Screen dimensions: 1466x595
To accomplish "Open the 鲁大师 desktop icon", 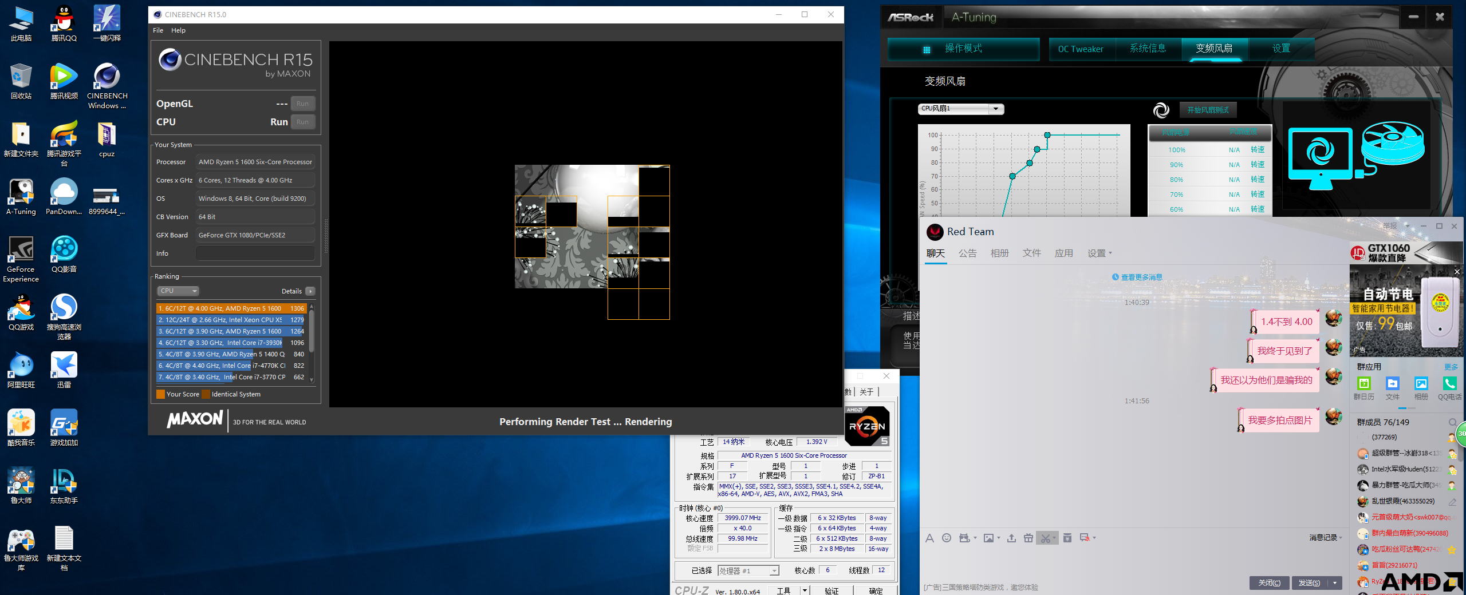I will 21,486.
